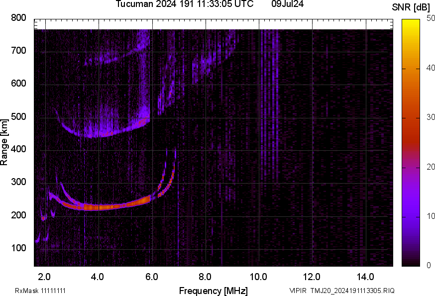Click the bright orange F-layer trace near 4 MHz

(100, 207)
